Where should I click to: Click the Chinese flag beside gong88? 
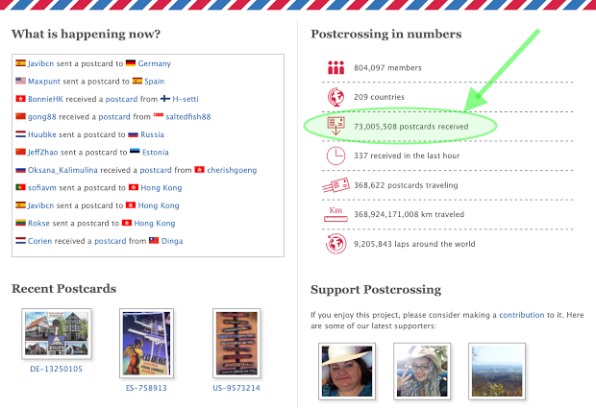(20, 116)
